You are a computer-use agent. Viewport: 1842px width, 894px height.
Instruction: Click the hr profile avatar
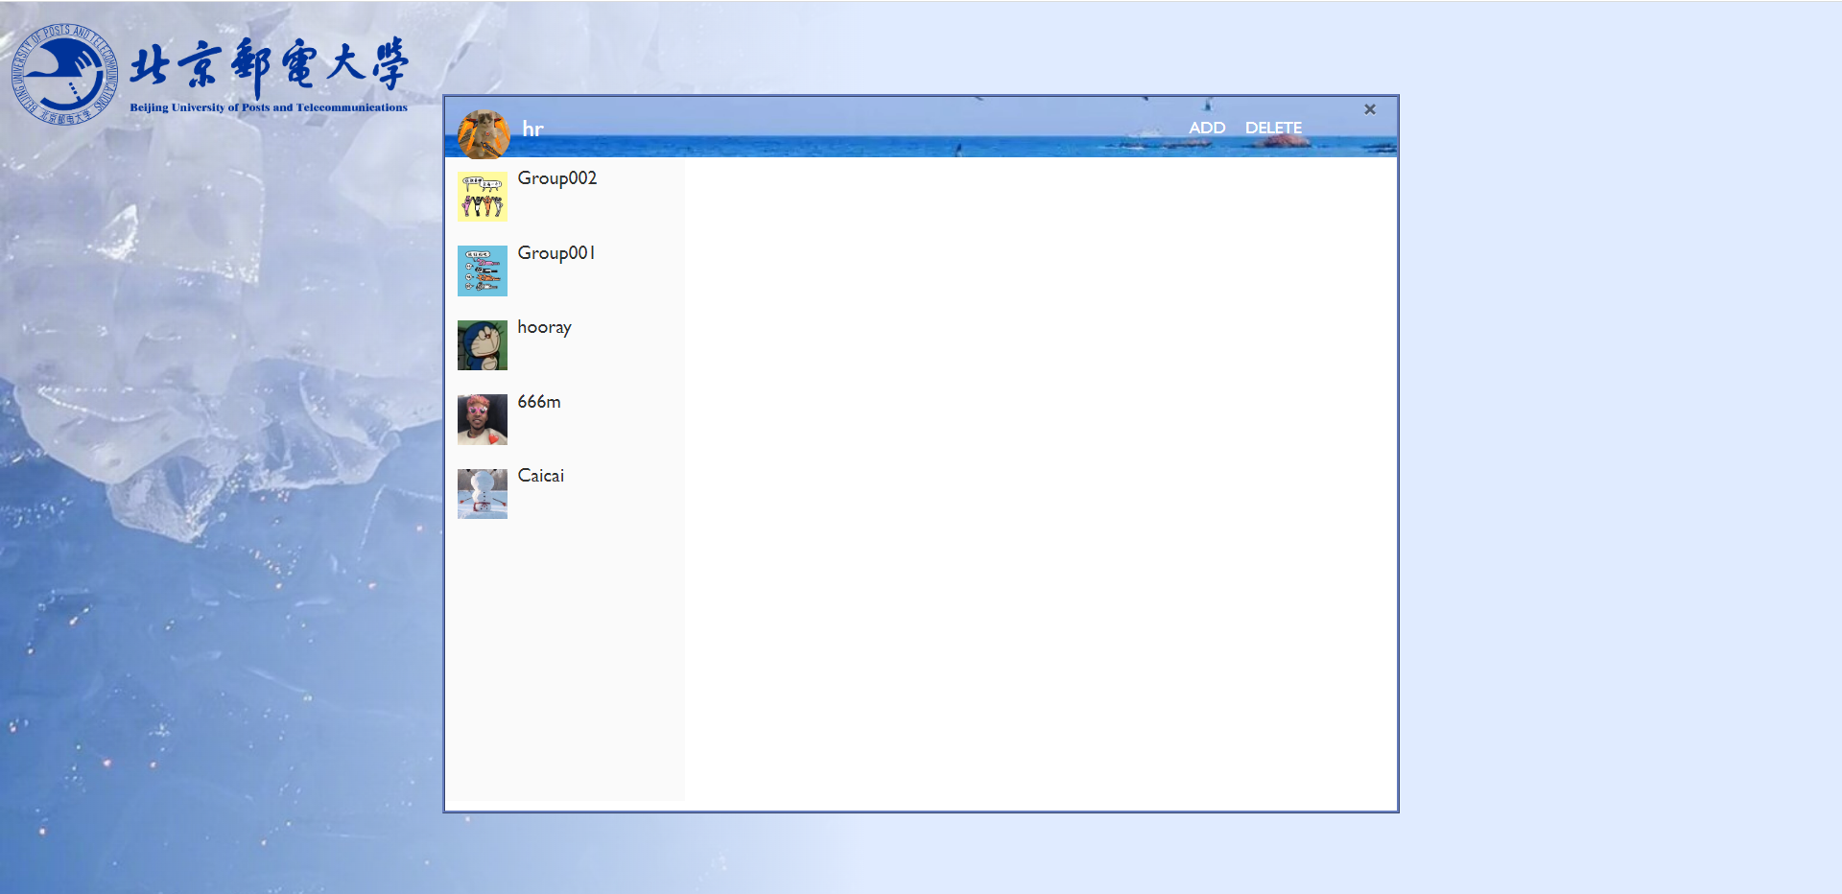[484, 133]
